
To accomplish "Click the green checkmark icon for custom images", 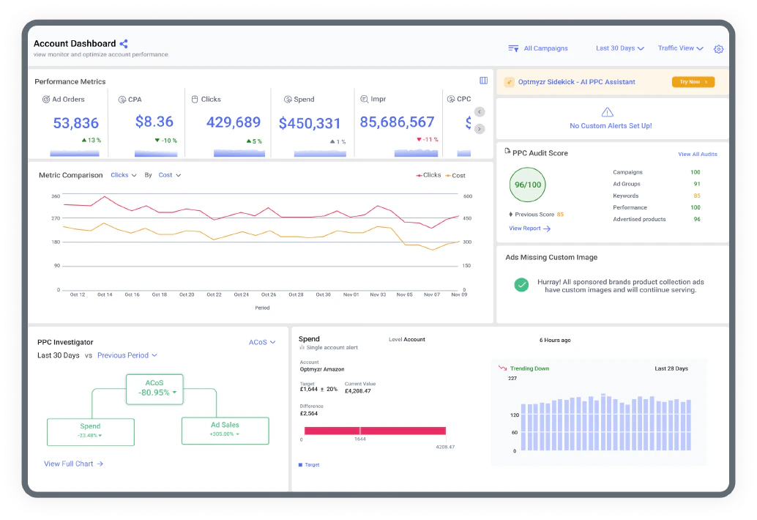I will pyautogui.click(x=521, y=285).
